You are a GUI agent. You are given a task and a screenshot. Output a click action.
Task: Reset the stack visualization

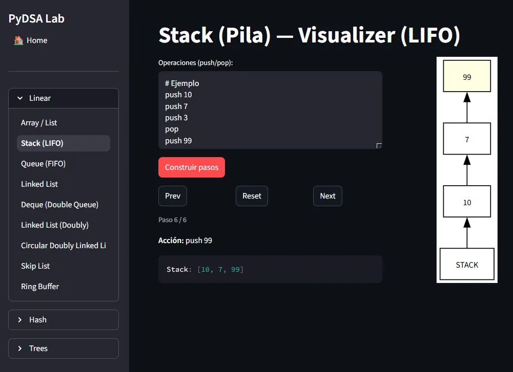[252, 196]
